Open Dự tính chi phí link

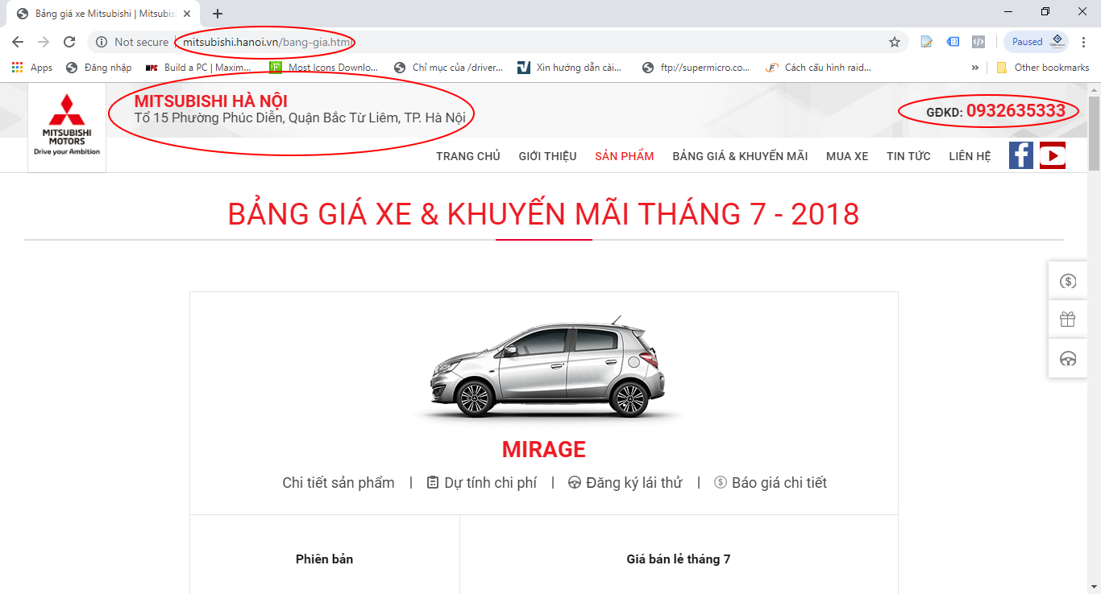pyautogui.click(x=482, y=483)
